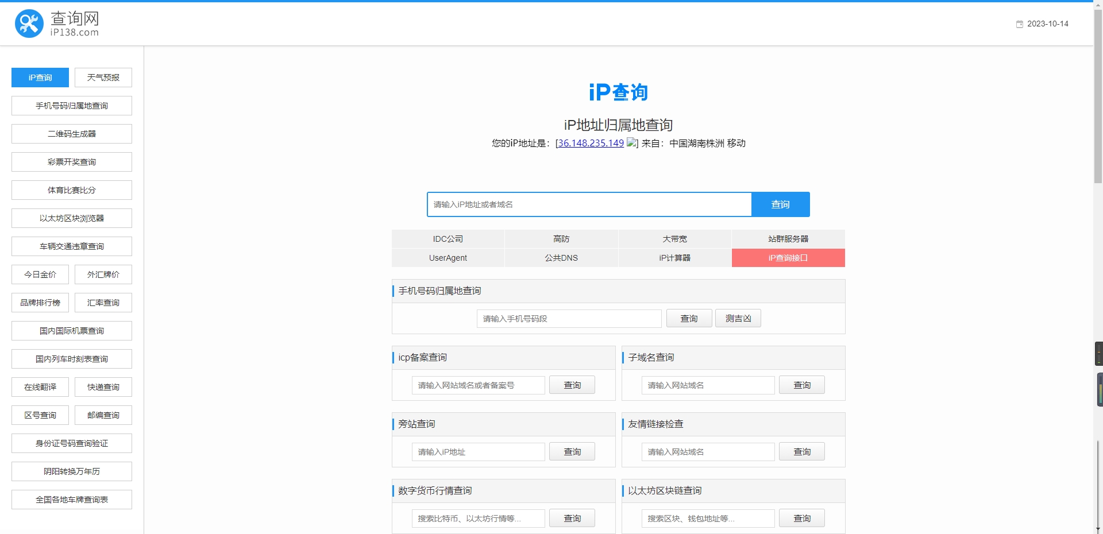
Task: Open the red iP查询接口 link
Action: coord(788,258)
